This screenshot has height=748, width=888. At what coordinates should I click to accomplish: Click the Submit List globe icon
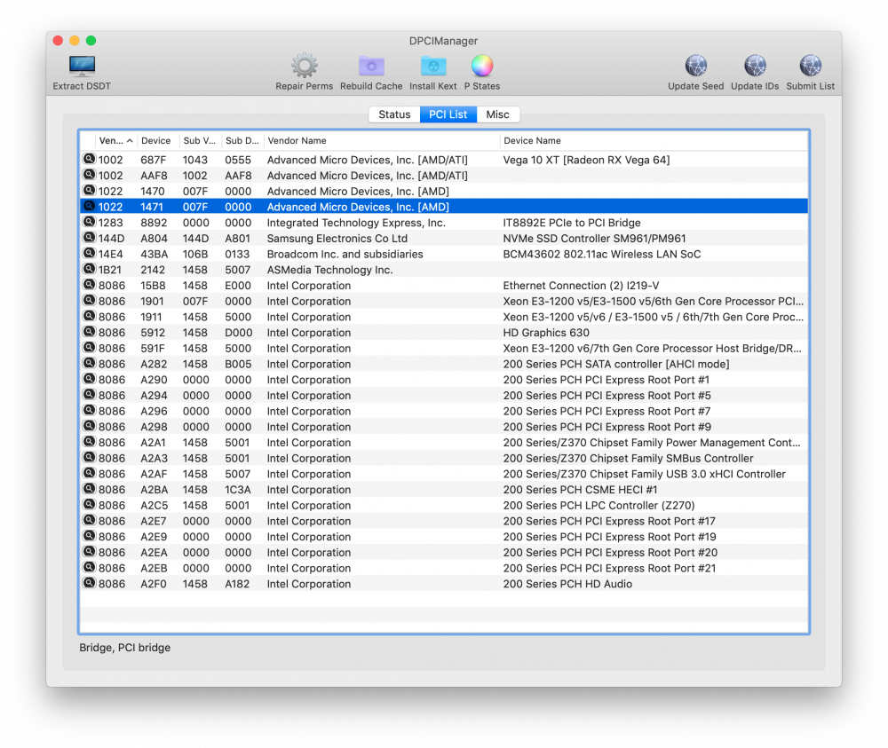[x=810, y=66]
